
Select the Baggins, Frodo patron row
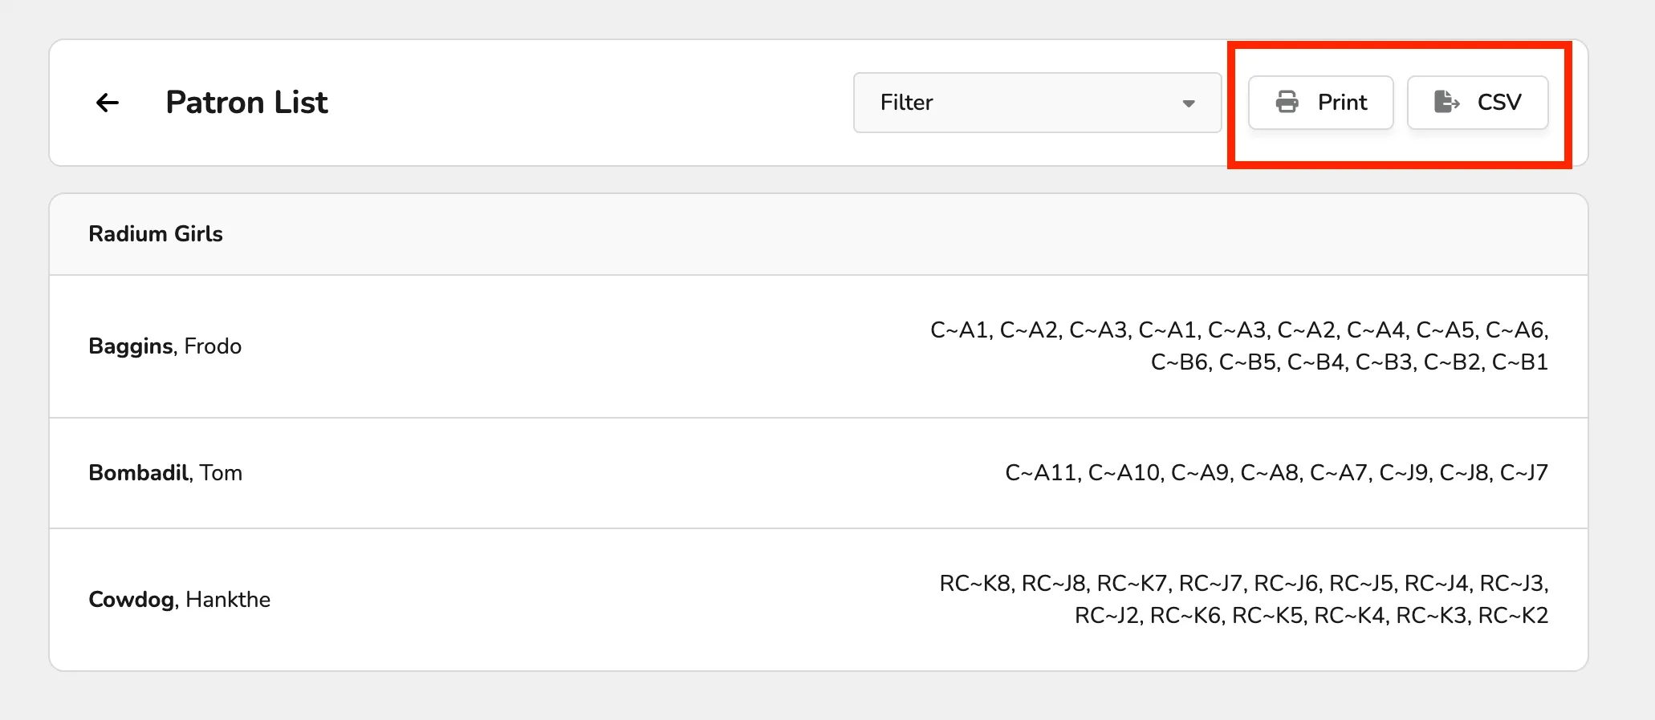(x=819, y=346)
